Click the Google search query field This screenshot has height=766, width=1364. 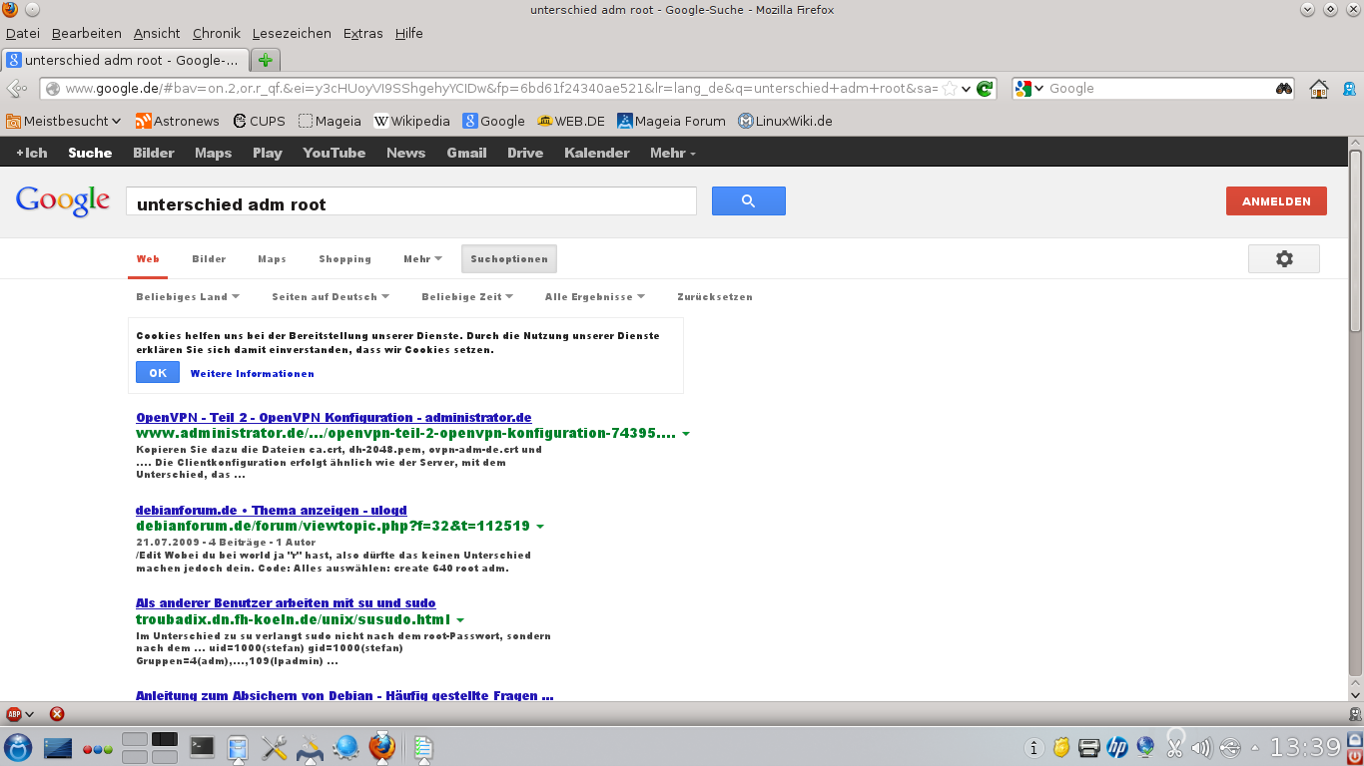point(410,201)
